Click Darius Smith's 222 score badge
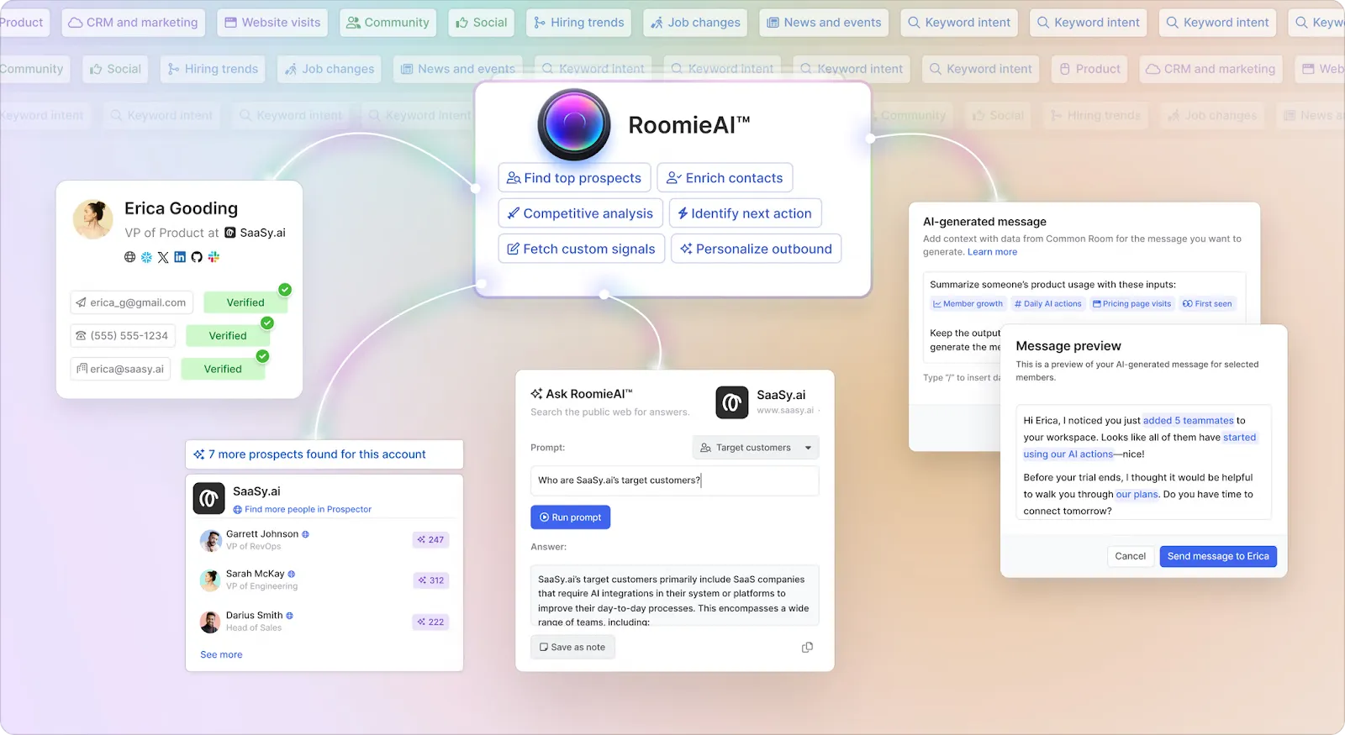Image resolution: width=1345 pixels, height=735 pixels. point(430,622)
